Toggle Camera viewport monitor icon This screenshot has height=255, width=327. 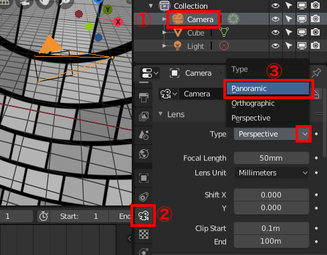302,19
